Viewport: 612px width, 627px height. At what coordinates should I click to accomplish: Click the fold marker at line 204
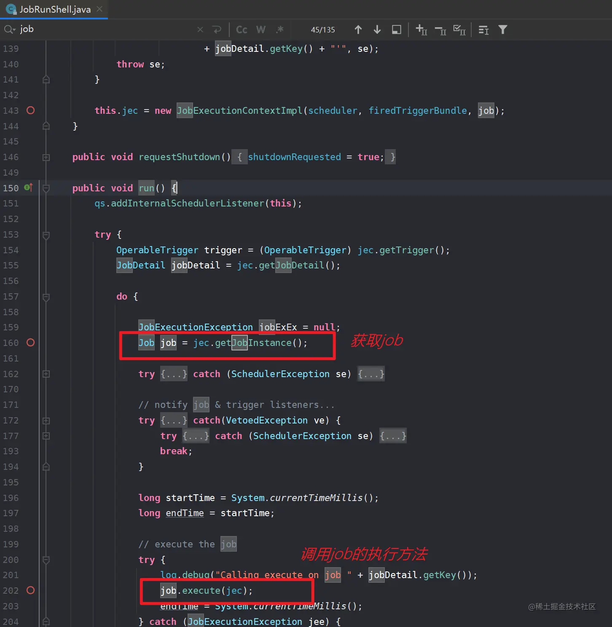pyautogui.click(x=46, y=622)
